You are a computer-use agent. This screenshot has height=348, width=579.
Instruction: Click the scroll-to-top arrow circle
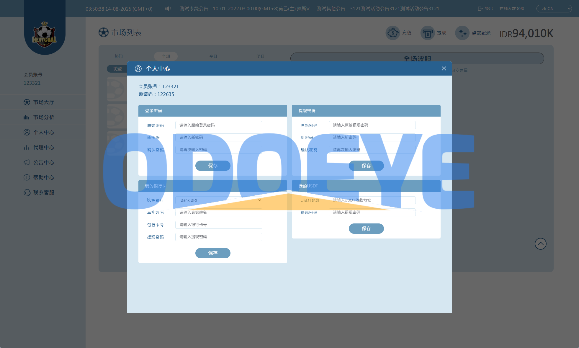tap(540, 244)
